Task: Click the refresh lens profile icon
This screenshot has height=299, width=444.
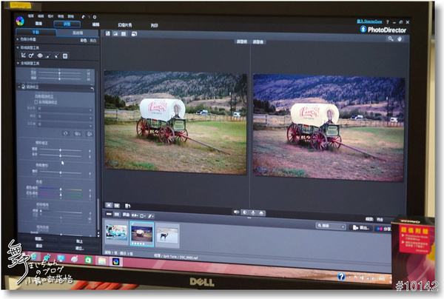Action: (x=66, y=133)
